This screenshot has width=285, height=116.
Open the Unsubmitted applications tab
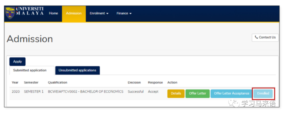pos(77,70)
